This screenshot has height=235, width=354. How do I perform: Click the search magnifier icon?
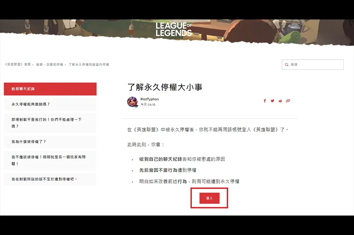click(286, 65)
